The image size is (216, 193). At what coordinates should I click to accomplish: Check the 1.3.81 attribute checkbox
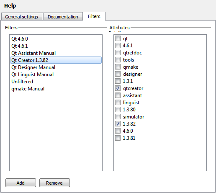(118, 138)
